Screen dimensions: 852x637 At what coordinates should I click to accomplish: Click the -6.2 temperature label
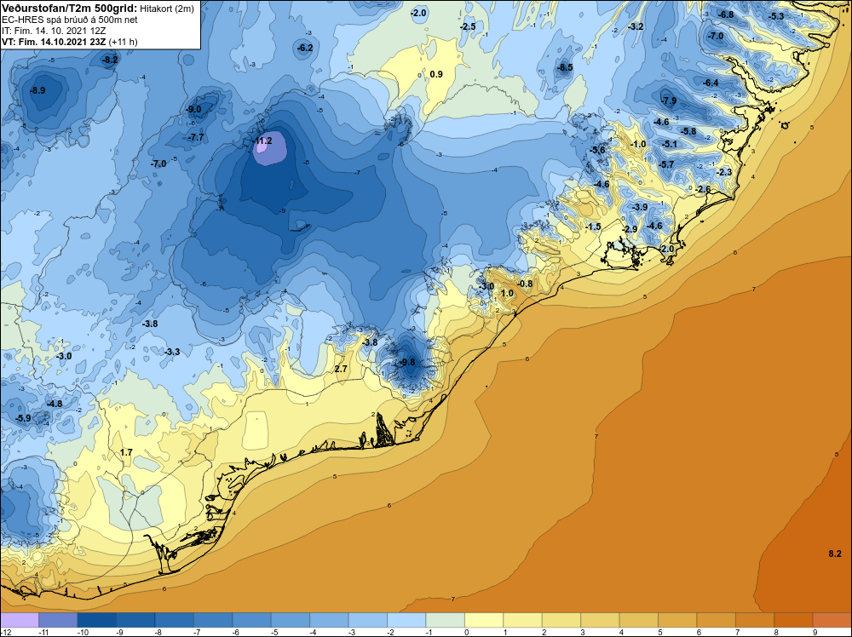pyautogui.click(x=305, y=49)
